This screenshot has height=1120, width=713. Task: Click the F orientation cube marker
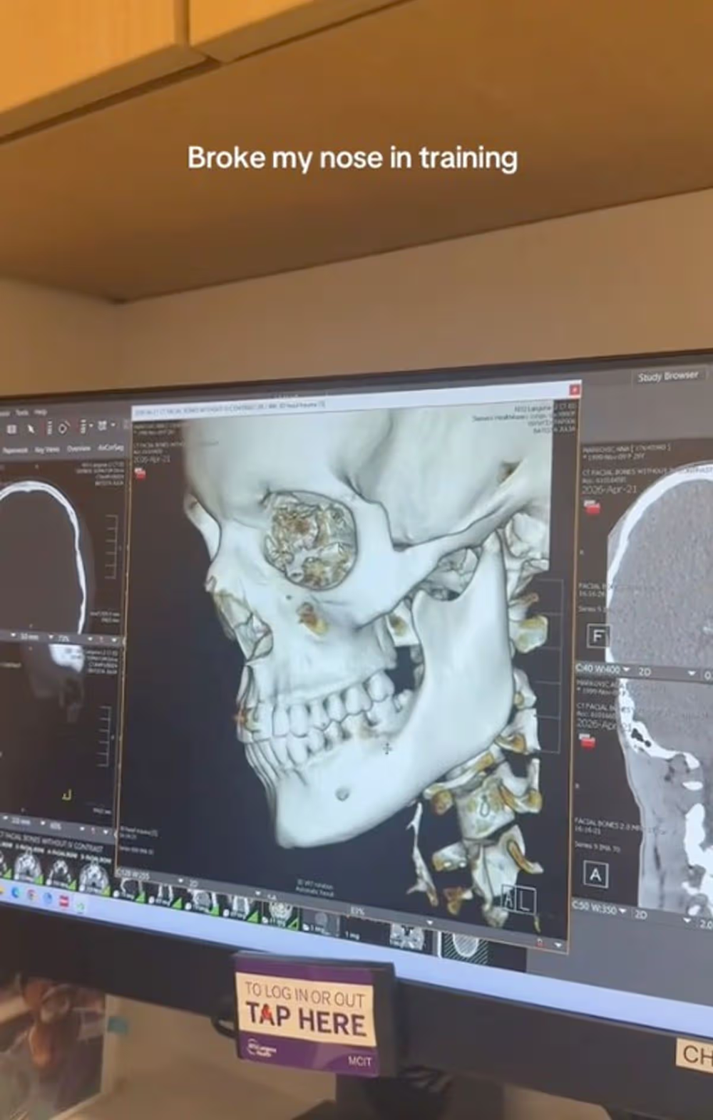point(597,636)
